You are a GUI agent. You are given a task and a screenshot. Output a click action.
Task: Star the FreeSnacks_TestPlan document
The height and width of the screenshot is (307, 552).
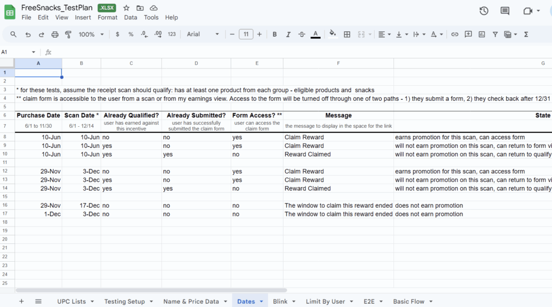pyautogui.click(x=126, y=8)
